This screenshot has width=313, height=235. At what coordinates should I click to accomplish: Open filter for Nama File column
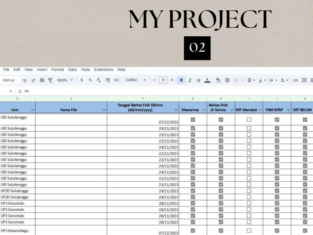[104, 110]
